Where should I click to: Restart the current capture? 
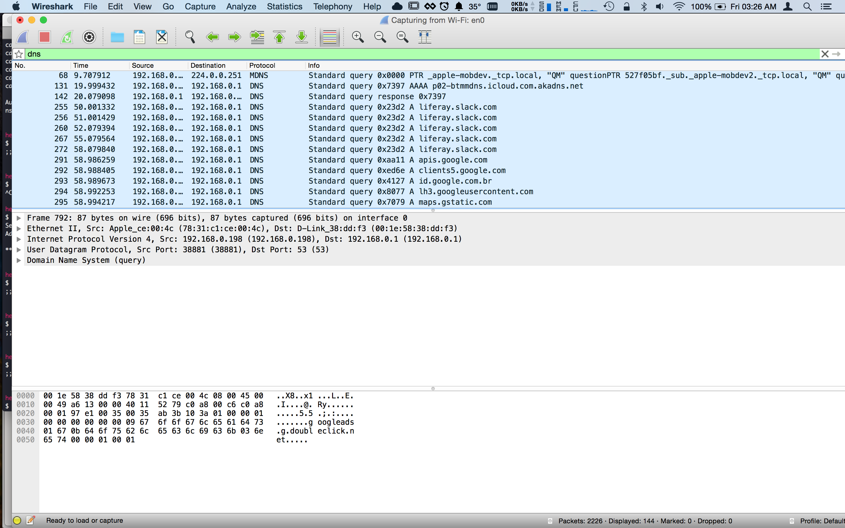(x=67, y=37)
